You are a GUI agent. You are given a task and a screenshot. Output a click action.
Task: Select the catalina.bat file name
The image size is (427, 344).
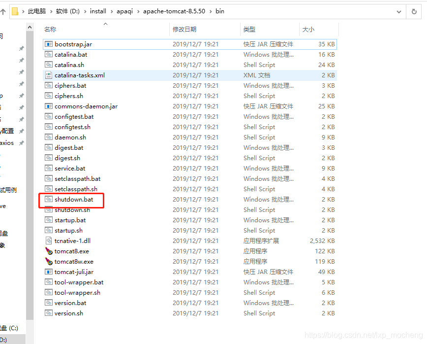pos(71,55)
